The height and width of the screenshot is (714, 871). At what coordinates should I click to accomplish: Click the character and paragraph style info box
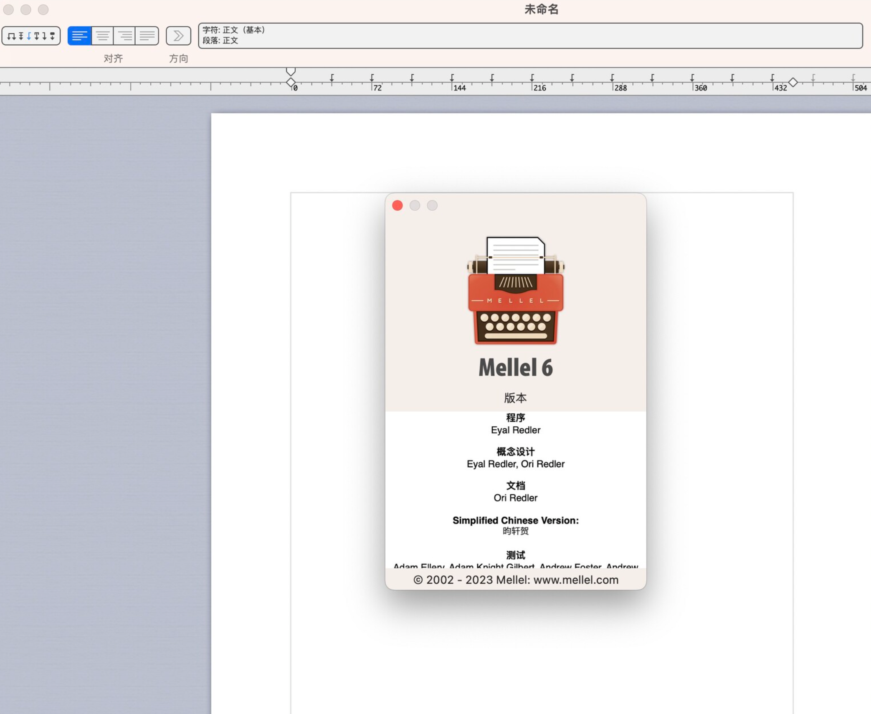point(530,35)
